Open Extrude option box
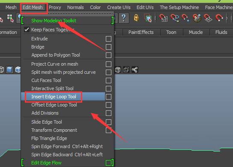 (x=108, y=39)
